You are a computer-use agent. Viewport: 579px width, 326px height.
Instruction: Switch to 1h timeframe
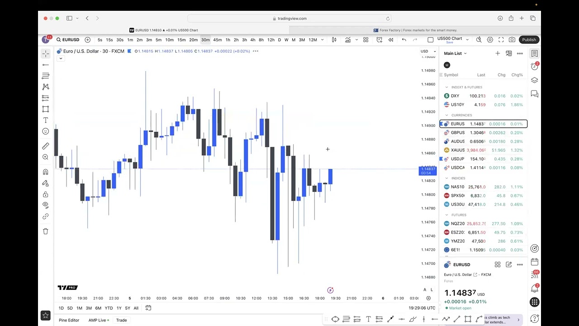(x=228, y=40)
